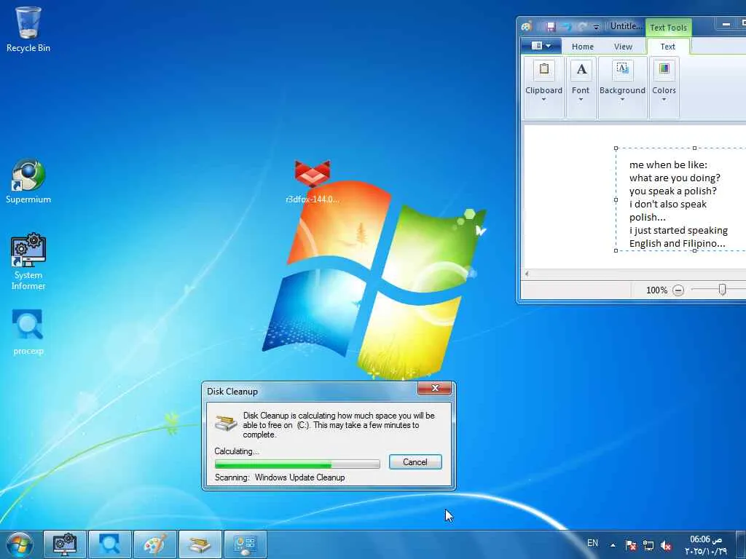Click the 'Calculating...' label in Disk Cleanup
The image size is (746, 559).
pos(237,451)
